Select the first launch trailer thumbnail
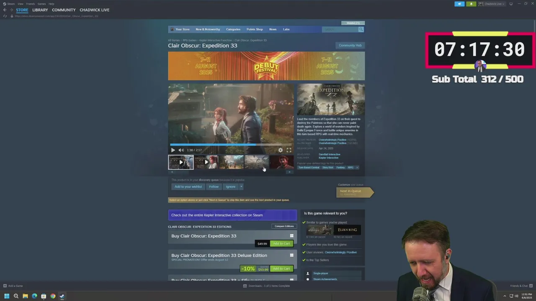The width and height of the screenshot is (536, 301). (x=181, y=162)
